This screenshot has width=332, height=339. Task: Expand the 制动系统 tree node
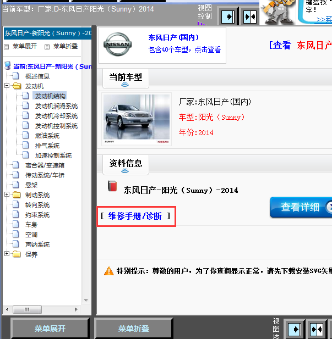pos(7,194)
